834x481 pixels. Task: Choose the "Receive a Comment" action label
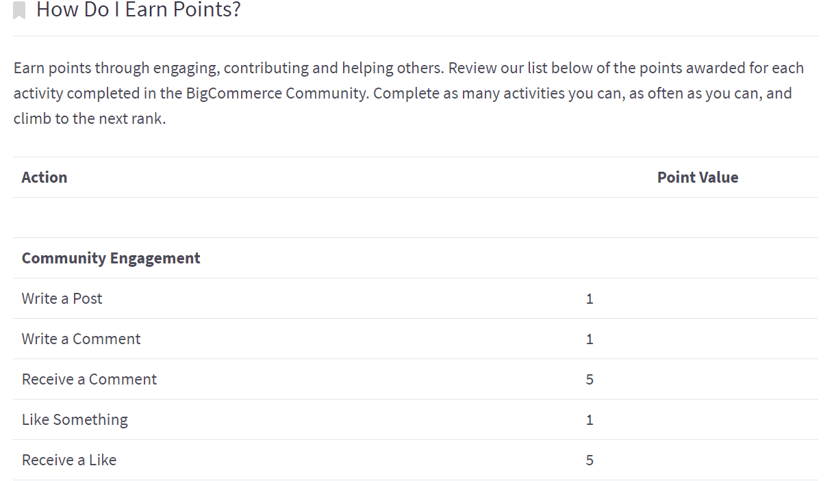click(x=90, y=379)
